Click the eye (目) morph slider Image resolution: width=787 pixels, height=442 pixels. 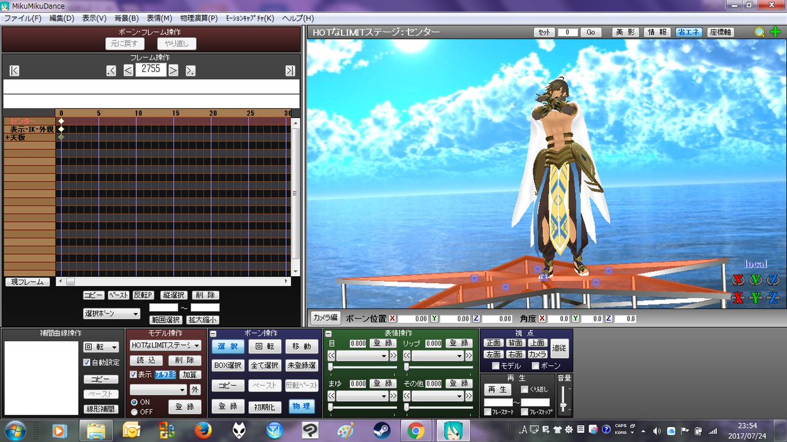[363, 367]
